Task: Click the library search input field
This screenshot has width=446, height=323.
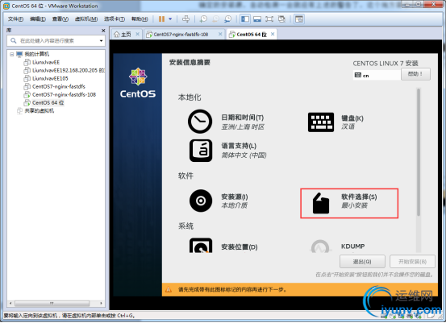Action: pyautogui.click(x=56, y=41)
